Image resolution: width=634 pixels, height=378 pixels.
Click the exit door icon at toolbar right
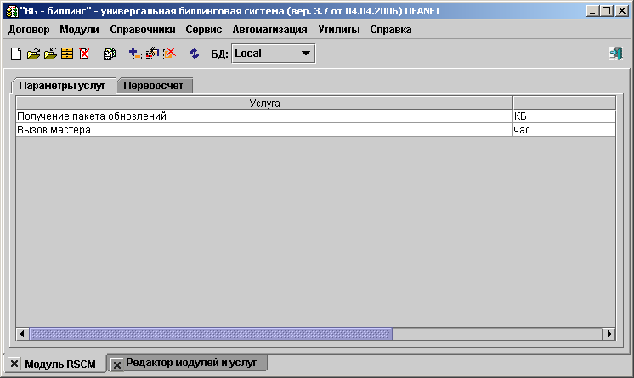click(616, 54)
